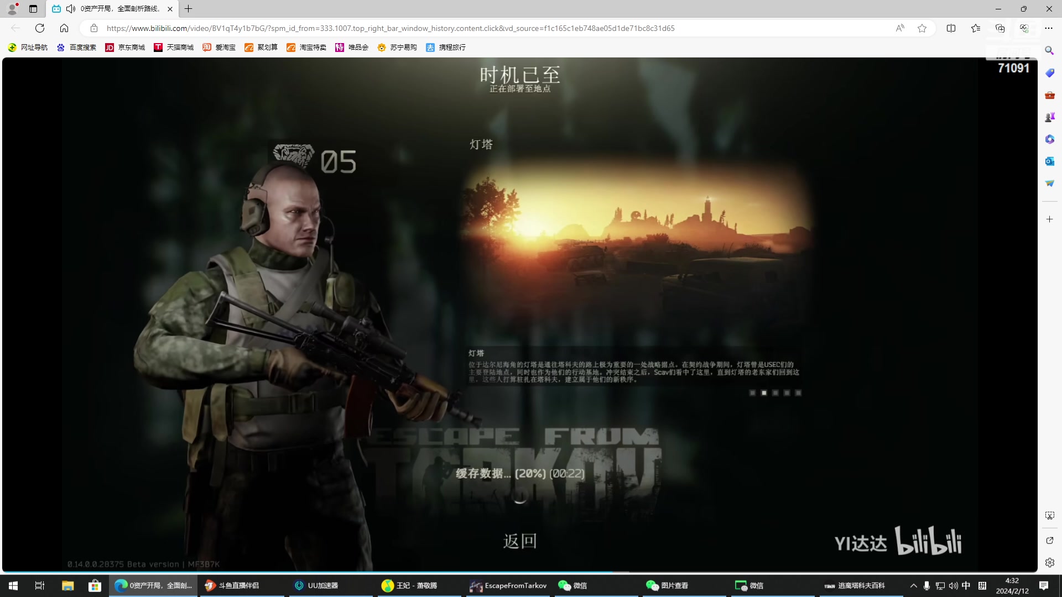Toggle split screen view icon

tap(951, 28)
